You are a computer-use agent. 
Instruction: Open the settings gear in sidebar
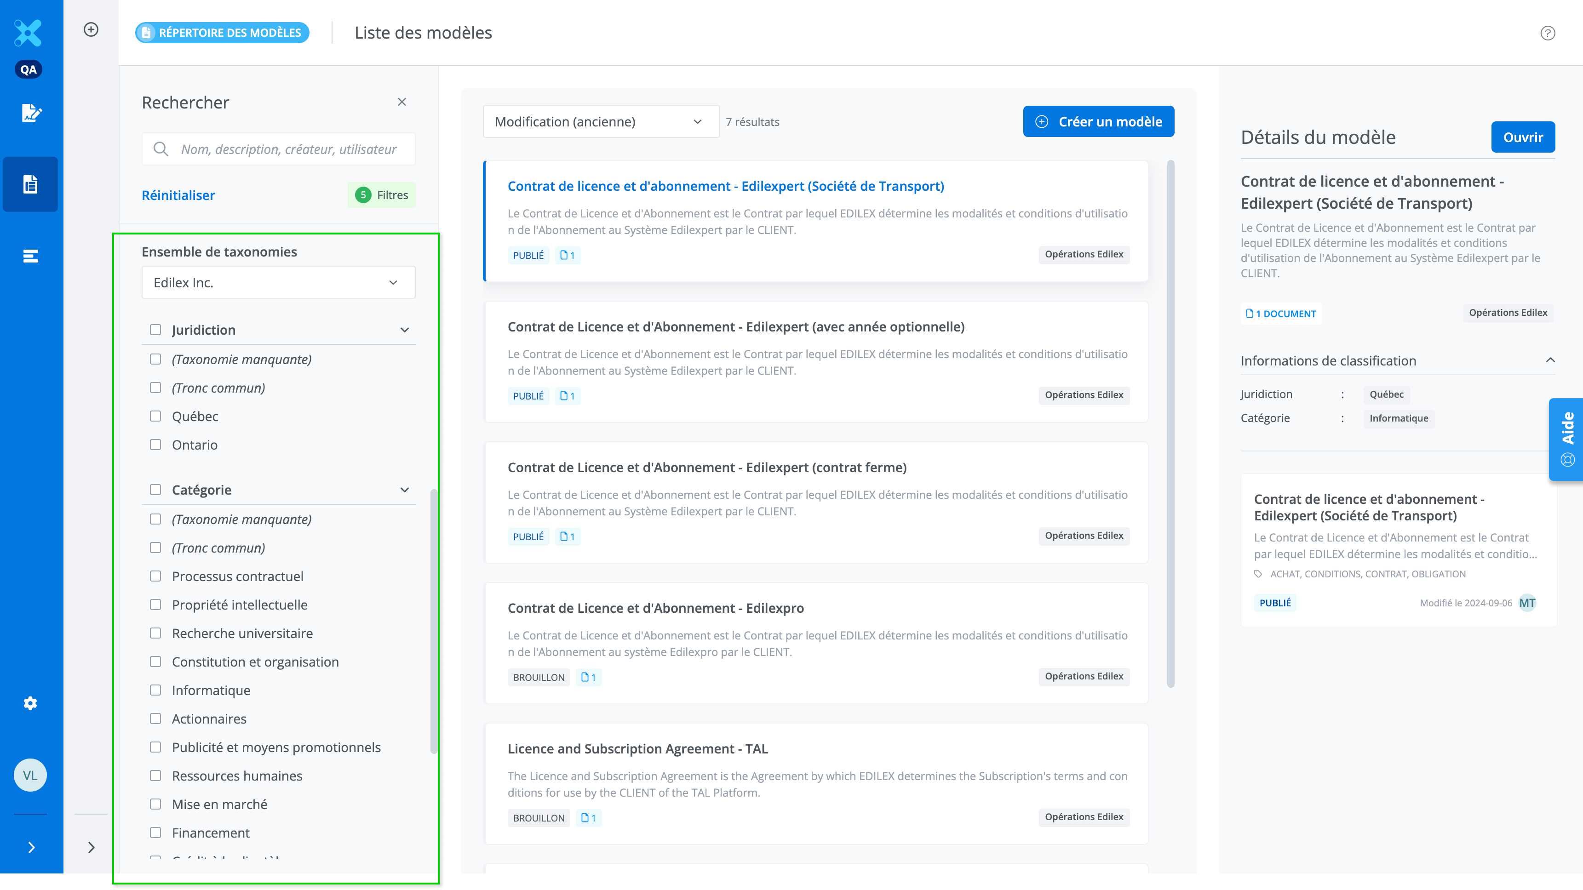(30, 703)
